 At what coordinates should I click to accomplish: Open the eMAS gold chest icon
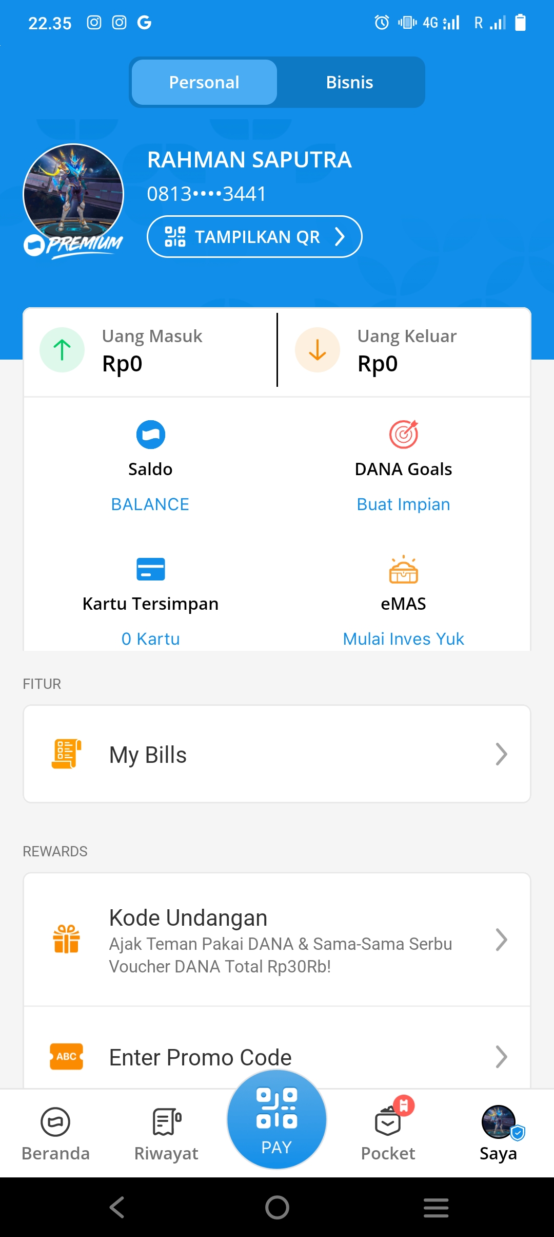pos(404,570)
